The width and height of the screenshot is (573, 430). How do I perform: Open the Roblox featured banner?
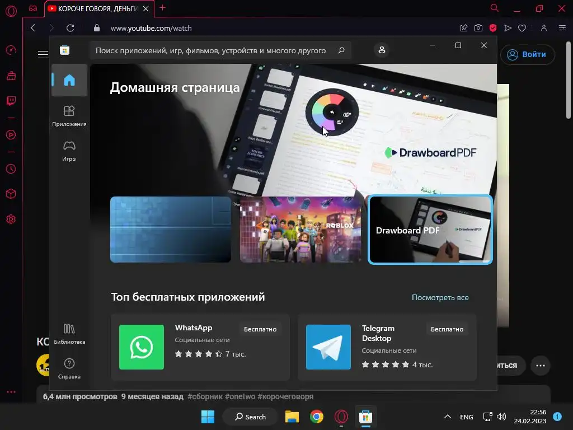pos(300,229)
